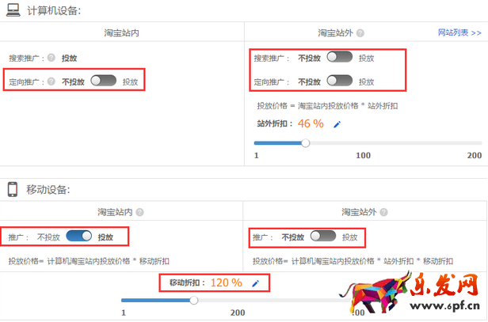Click the 站外折扣 slider handle
Image resolution: width=488 pixels, height=322 pixels.
pos(305,143)
